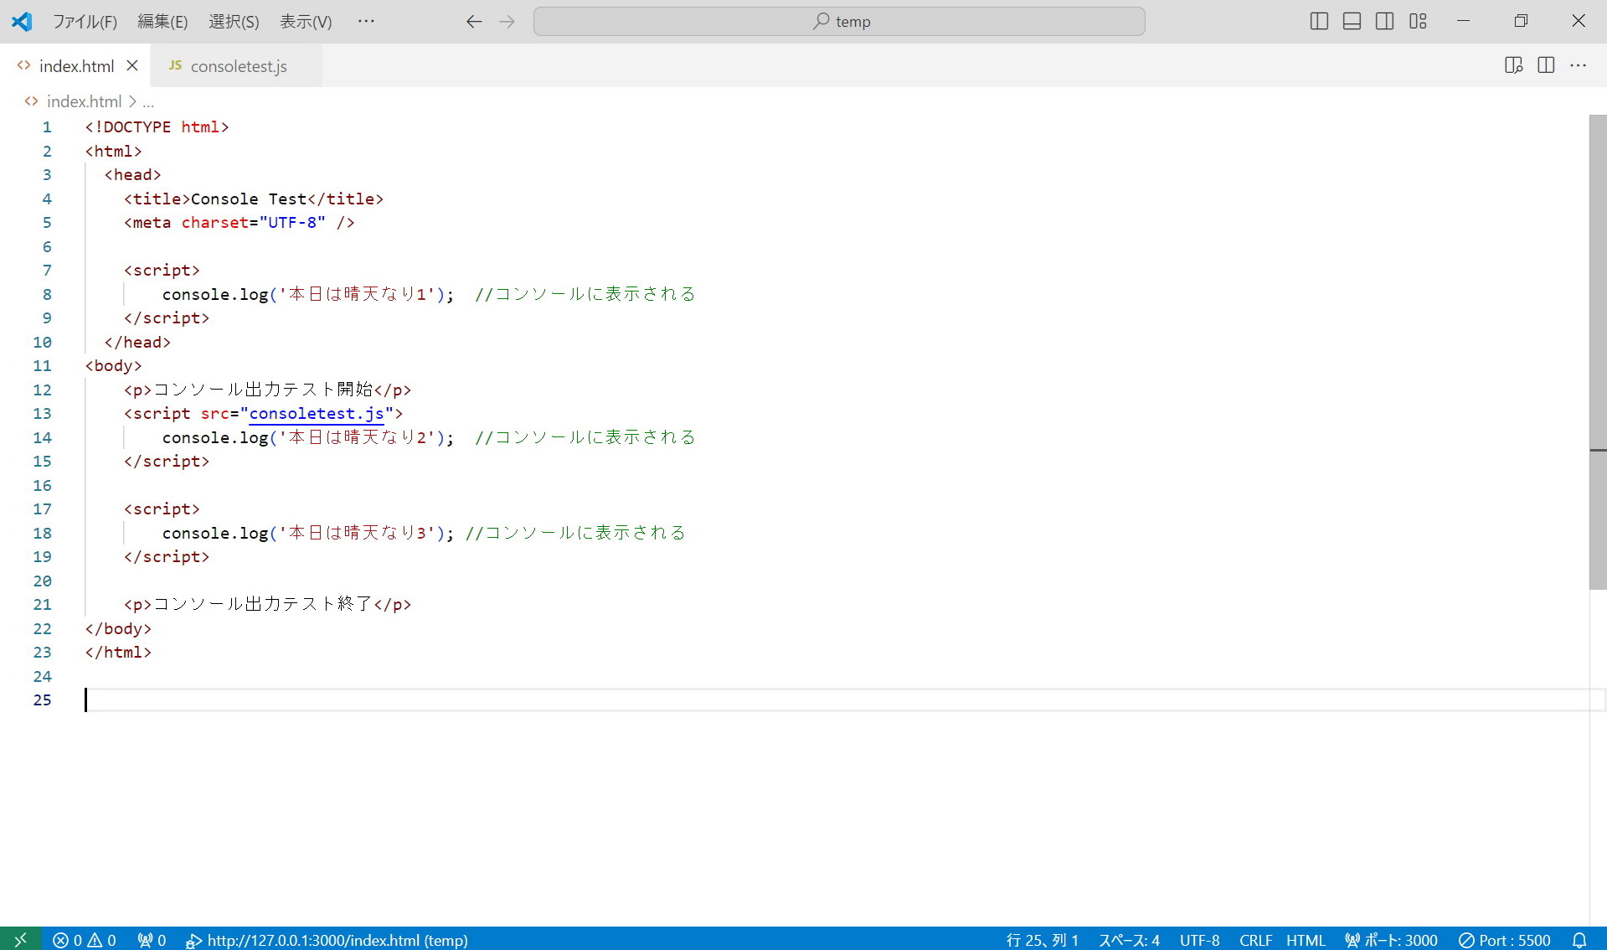Screen dimensions: 1607x950
Task: Click the コンソール出力テスト開始 paragraph line
Action: [x=268, y=390]
